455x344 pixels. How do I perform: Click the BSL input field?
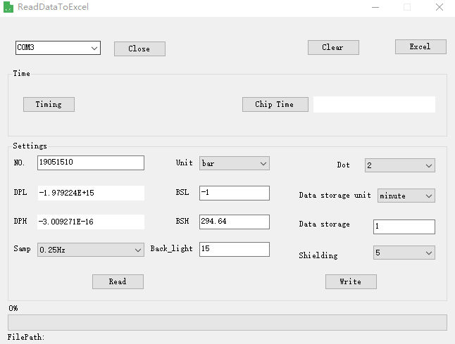tap(234, 193)
